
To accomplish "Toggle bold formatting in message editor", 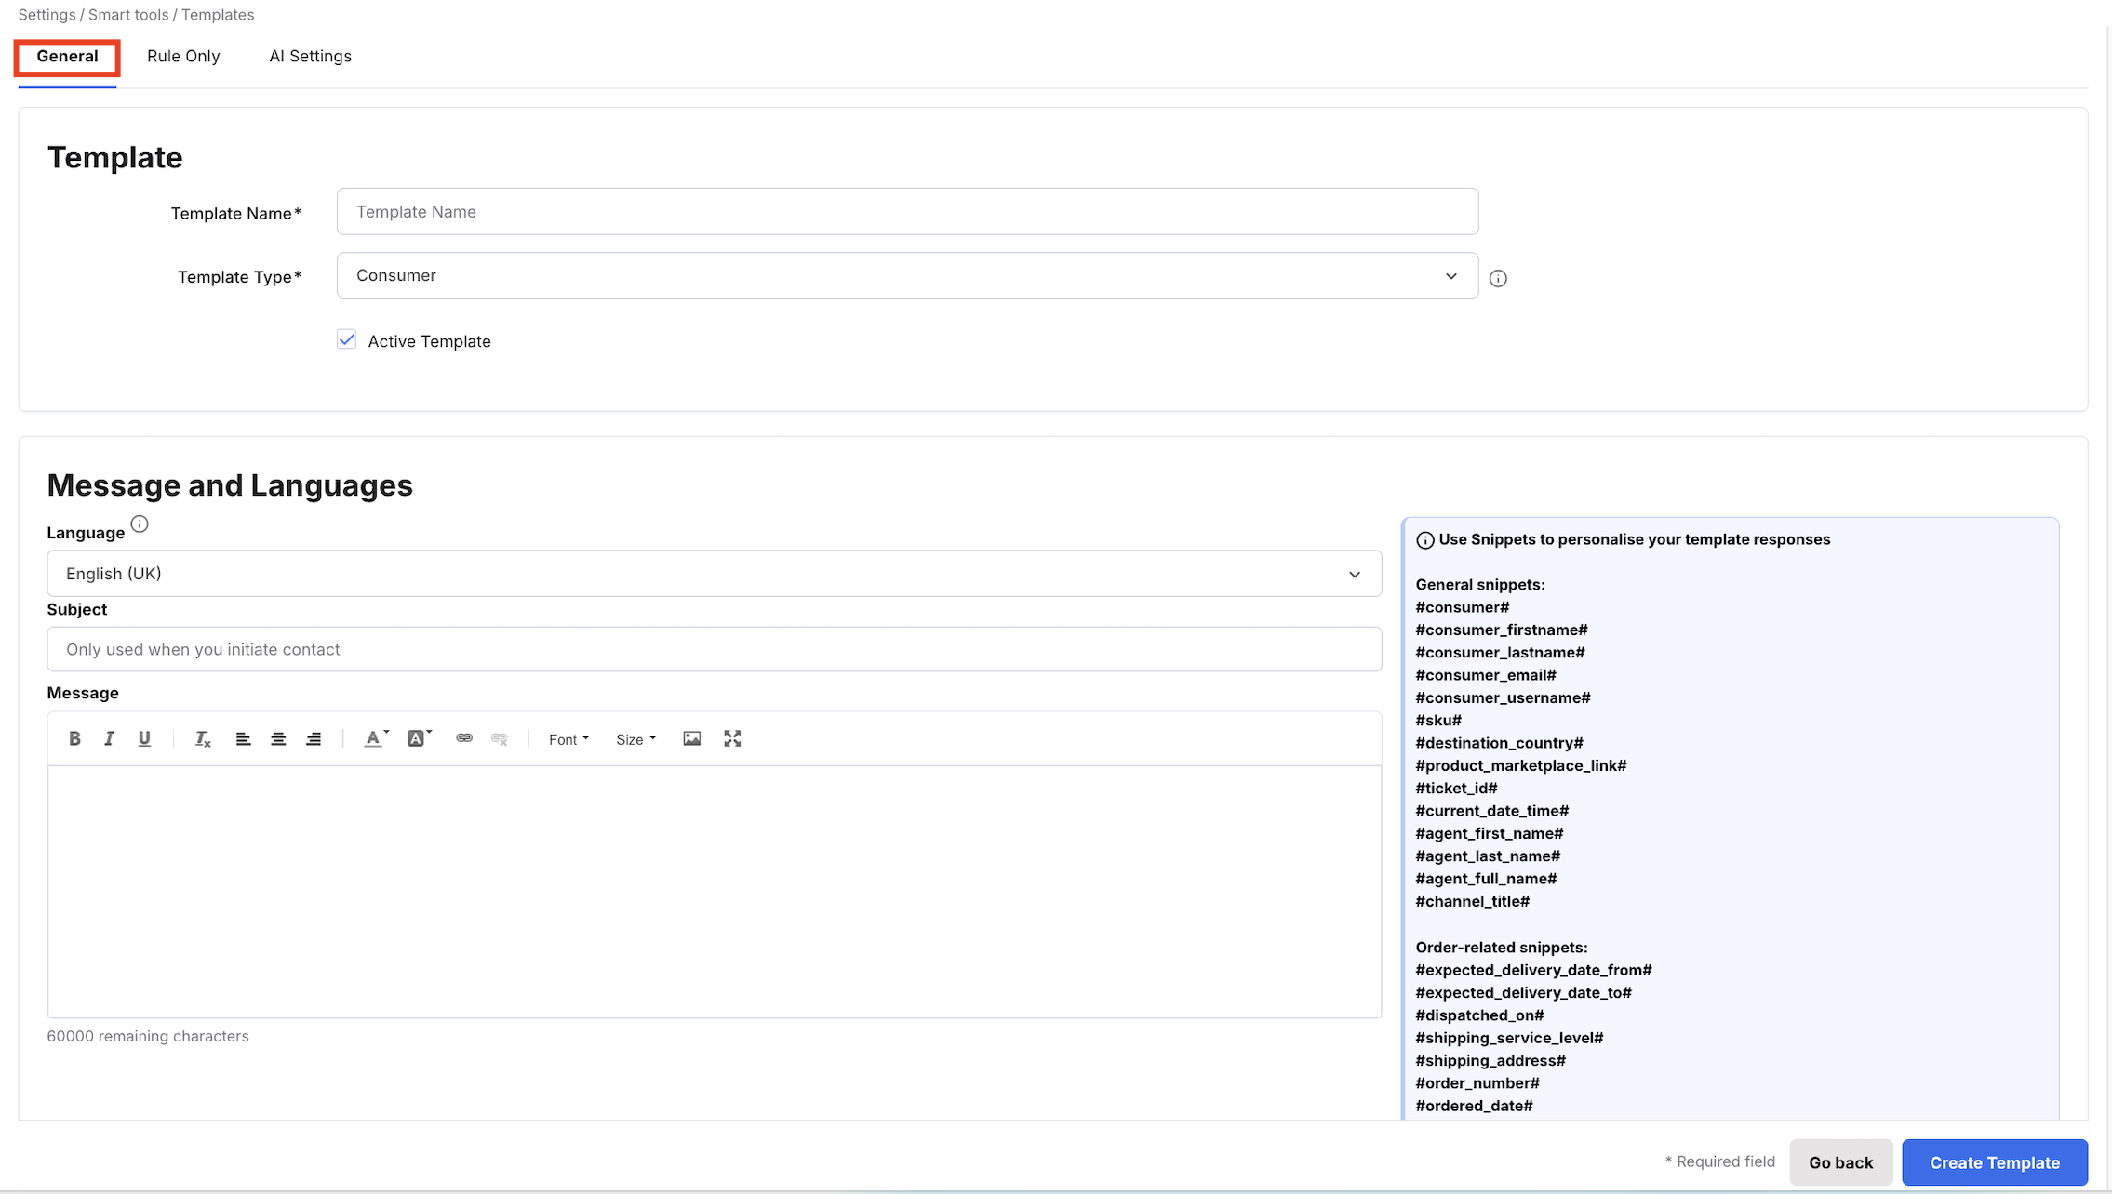I will [74, 738].
